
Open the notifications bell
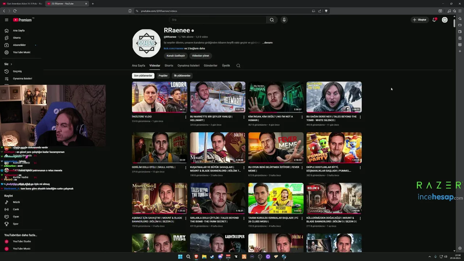pyautogui.click(x=434, y=20)
